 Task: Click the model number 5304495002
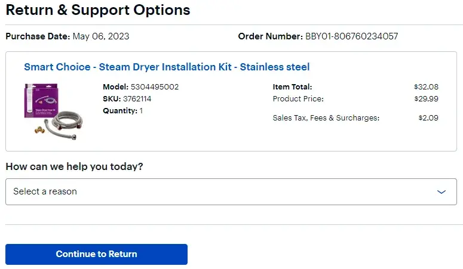154,87
